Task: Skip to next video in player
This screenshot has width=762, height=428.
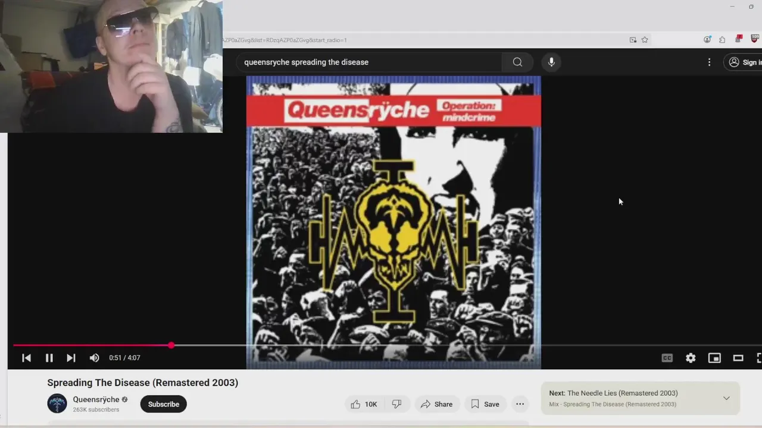Action: pyautogui.click(x=71, y=358)
